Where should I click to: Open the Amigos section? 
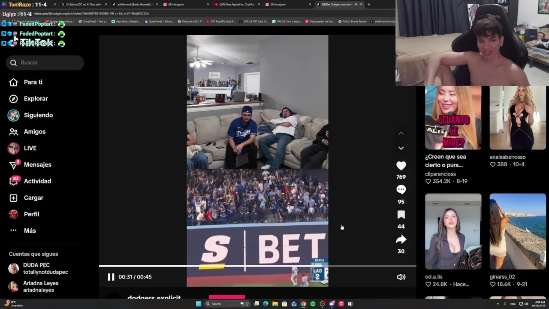coord(27,132)
